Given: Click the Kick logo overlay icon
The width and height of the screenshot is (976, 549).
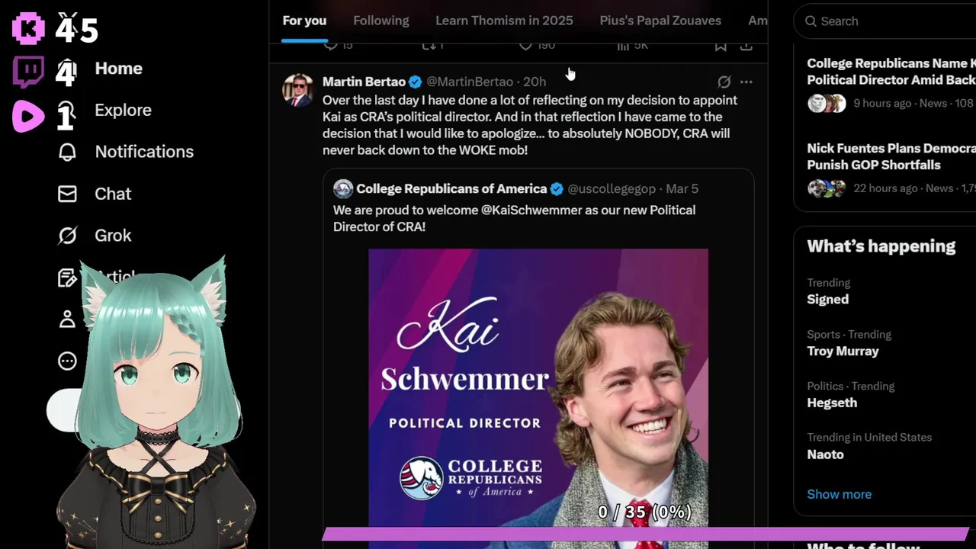Looking at the screenshot, I should [x=29, y=28].
